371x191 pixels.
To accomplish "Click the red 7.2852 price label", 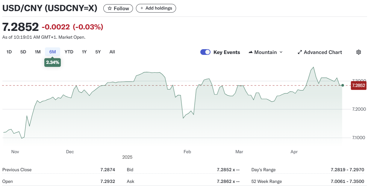I will [x=358, y=85].
